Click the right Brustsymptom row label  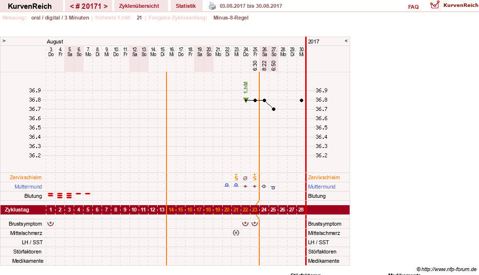pyautogui.click(x=325, y=224)
